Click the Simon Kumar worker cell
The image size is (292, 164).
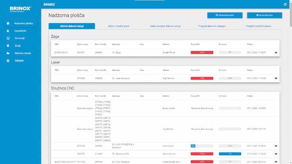pyautogui.click(x=169, y=154)
